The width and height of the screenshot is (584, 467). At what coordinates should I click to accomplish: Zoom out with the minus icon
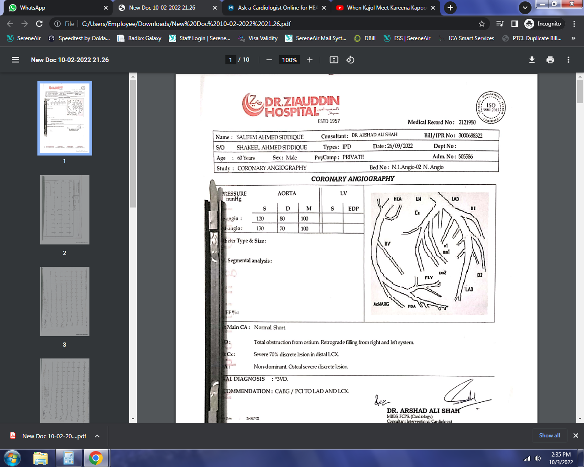269,60
